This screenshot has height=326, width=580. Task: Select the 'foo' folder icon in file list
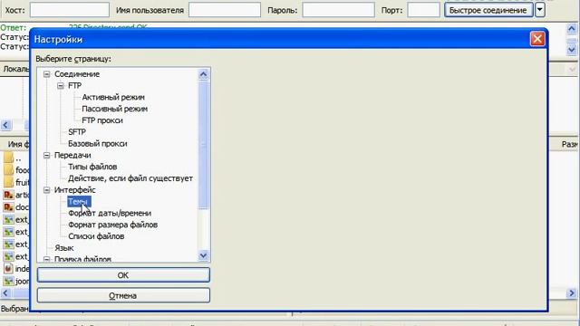click(x=8, y=170)
